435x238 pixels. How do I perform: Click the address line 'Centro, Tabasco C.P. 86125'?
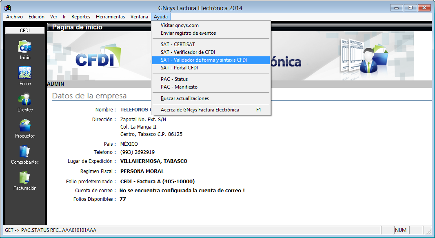pos(151,134)
